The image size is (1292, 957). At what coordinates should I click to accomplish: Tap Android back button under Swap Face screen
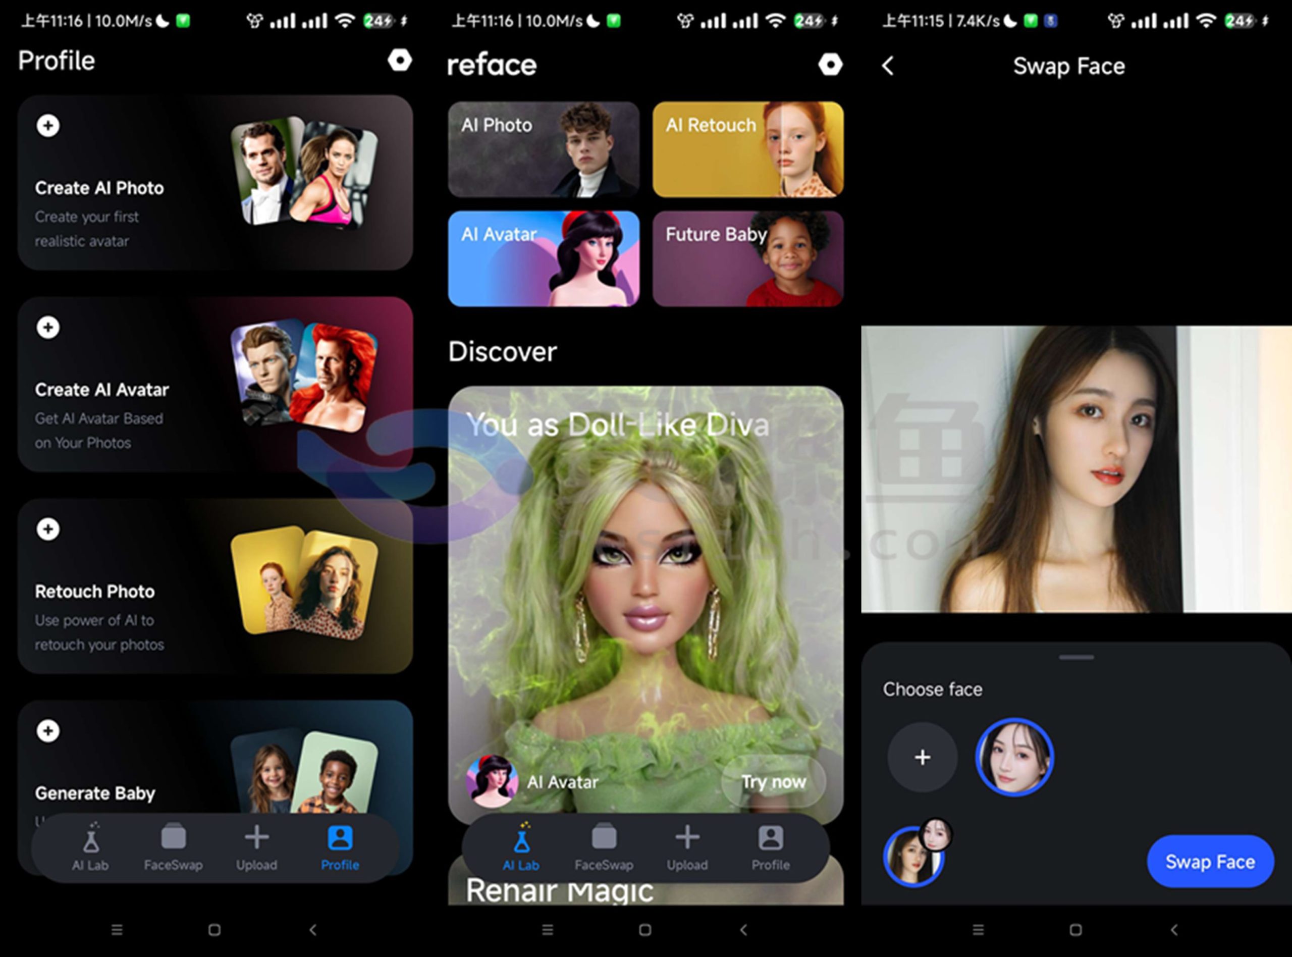click(1174, 930)
